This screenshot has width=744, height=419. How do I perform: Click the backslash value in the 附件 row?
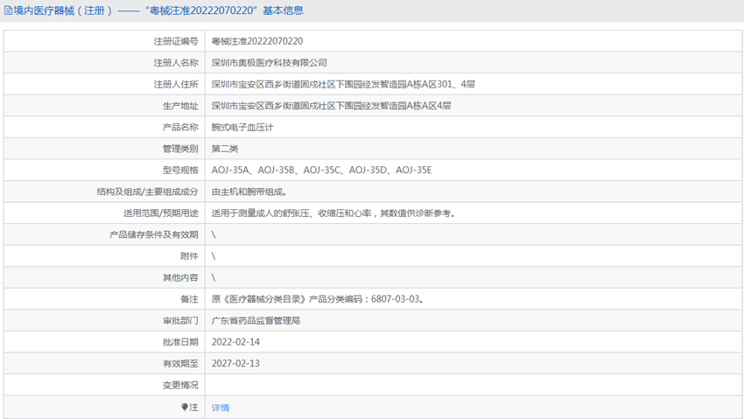click(214, 256)
